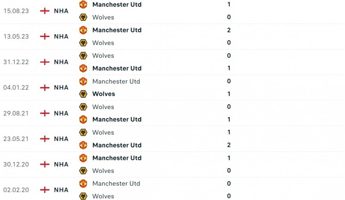Click England flag beside 31.12.22 date
The width and height of the screenshot is (345, 200).
(x=45, y=62)
